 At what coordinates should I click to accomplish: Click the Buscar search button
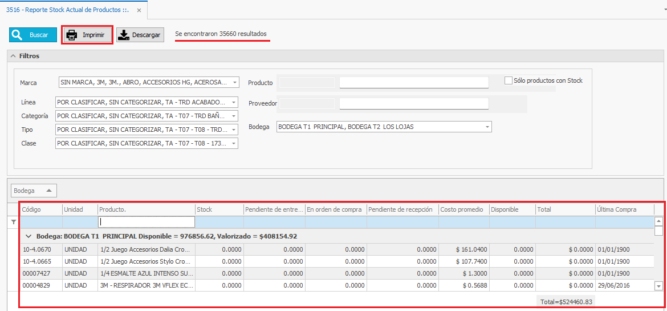32,35
